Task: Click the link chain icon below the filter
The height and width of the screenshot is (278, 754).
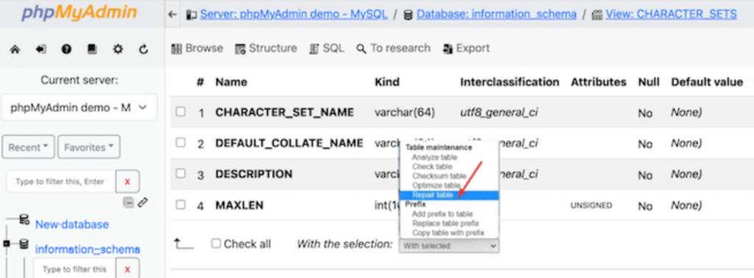Action: click(142, 203)
